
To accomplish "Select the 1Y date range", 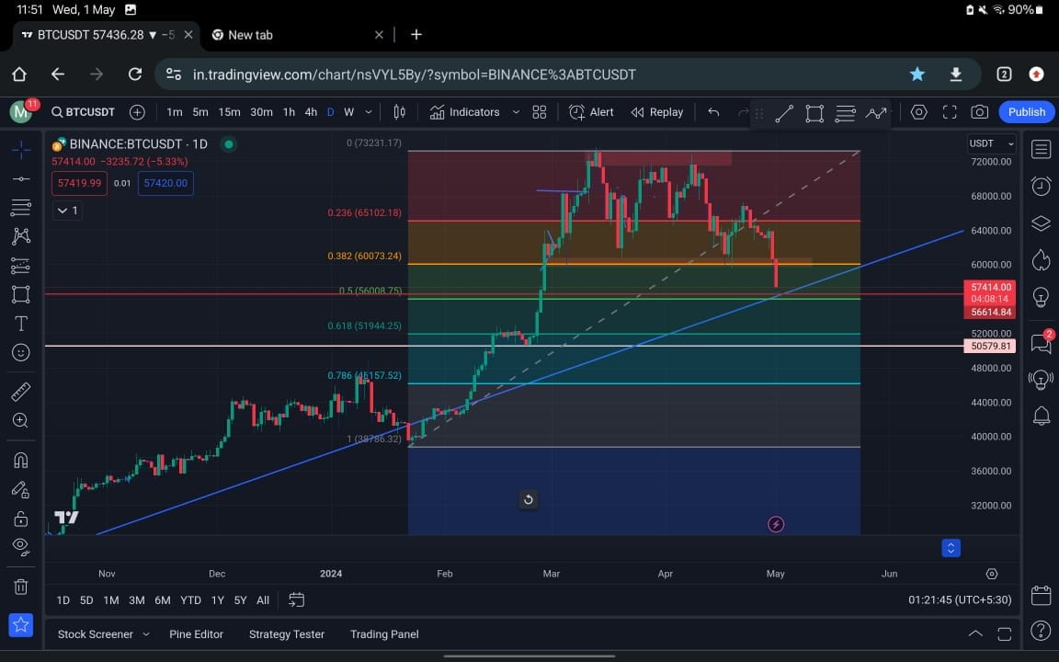I will click(217, 599).
